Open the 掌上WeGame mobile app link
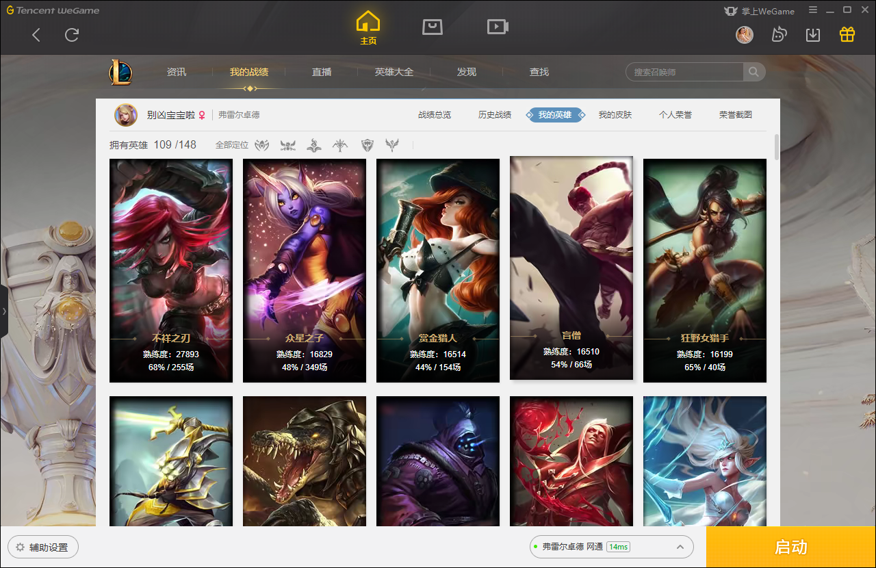 (x=760, y=10)
